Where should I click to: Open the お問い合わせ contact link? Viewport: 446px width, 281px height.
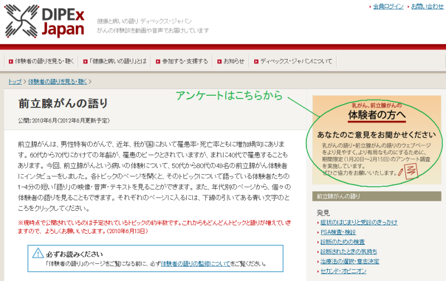tap(427, 6)
